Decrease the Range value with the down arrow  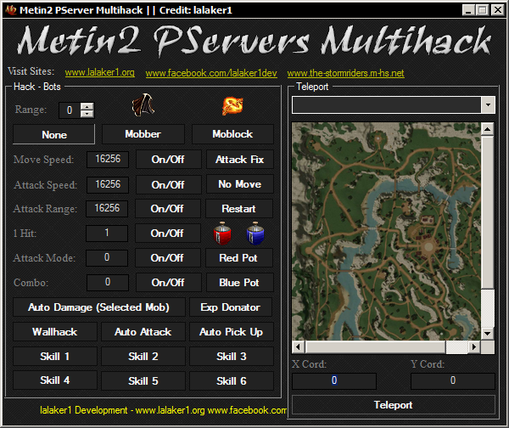pos(87,114)
